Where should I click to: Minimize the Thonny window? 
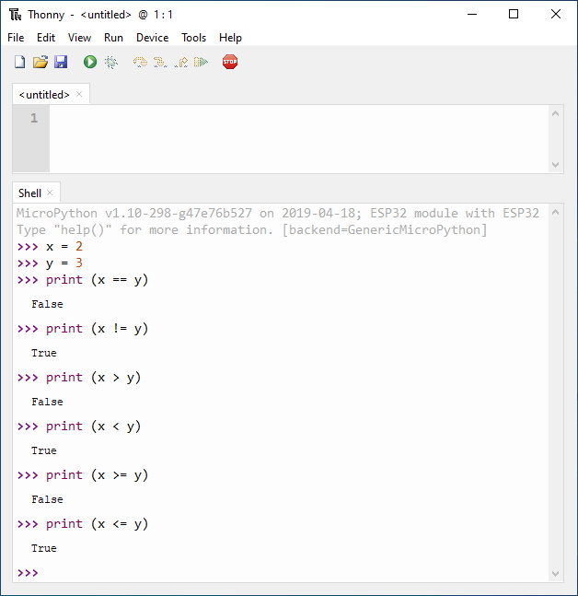point(472,15)
